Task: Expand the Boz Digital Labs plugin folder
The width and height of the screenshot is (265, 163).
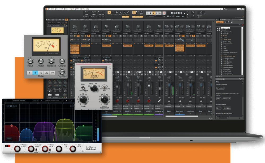Action: click(x=218, y=28)
